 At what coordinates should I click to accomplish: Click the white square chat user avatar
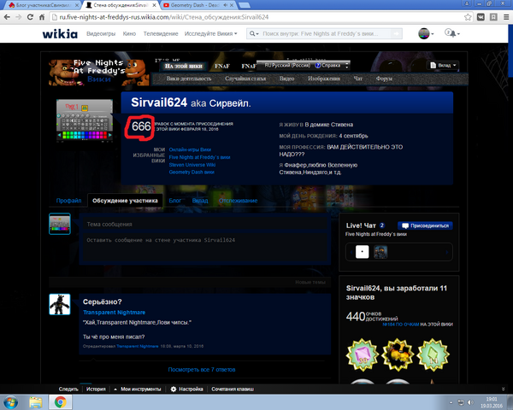(363, 252)
